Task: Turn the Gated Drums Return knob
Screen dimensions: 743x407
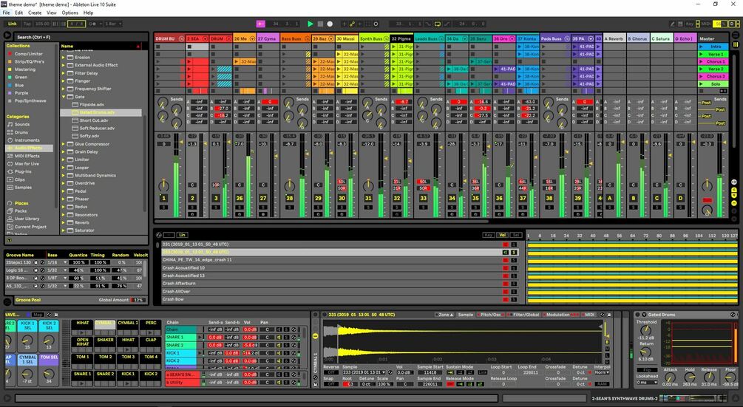Action: click(646, 352)
